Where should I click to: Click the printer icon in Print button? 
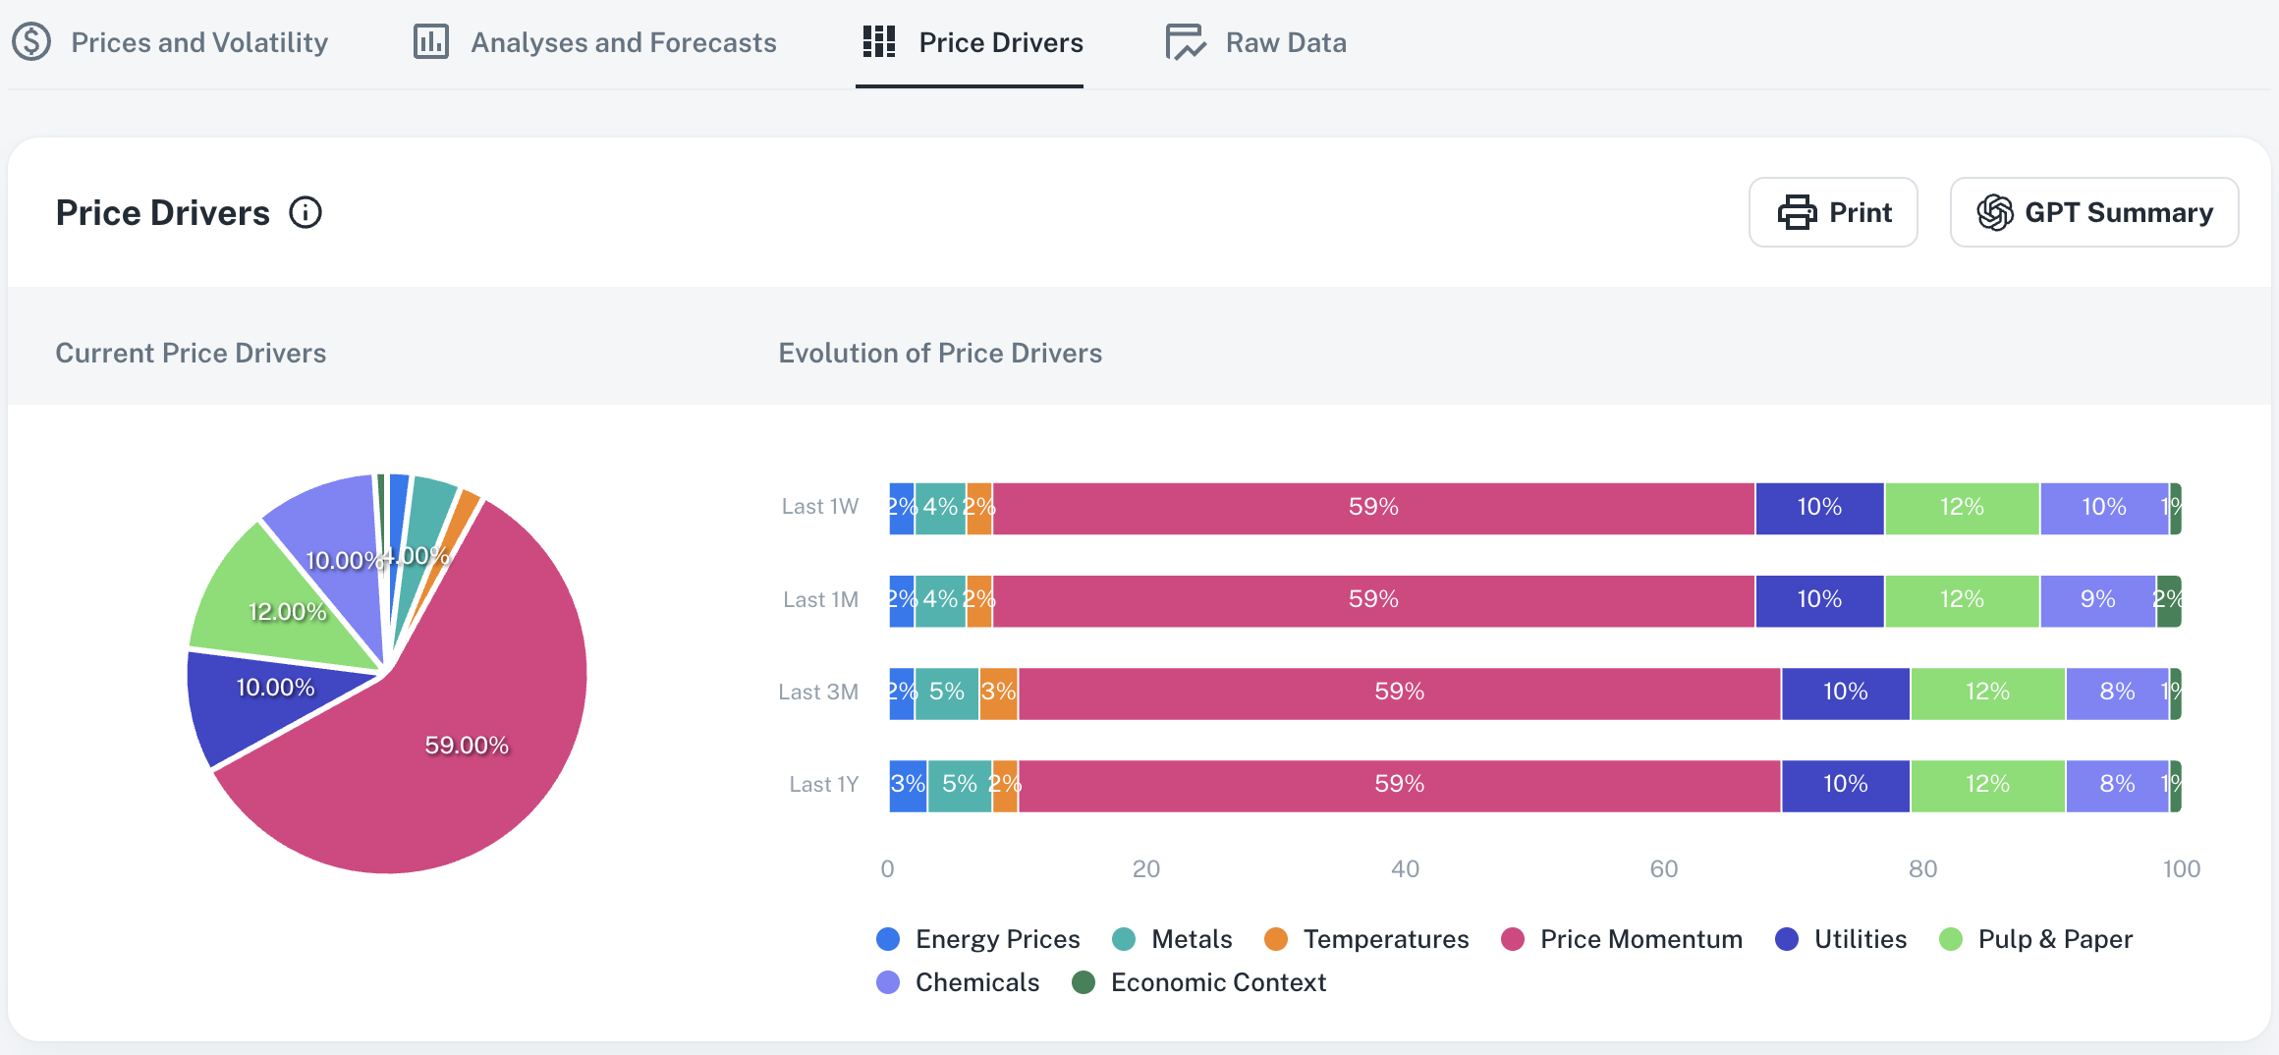click(1797, 212)
